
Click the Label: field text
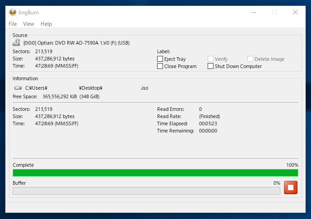pos(163,51)
